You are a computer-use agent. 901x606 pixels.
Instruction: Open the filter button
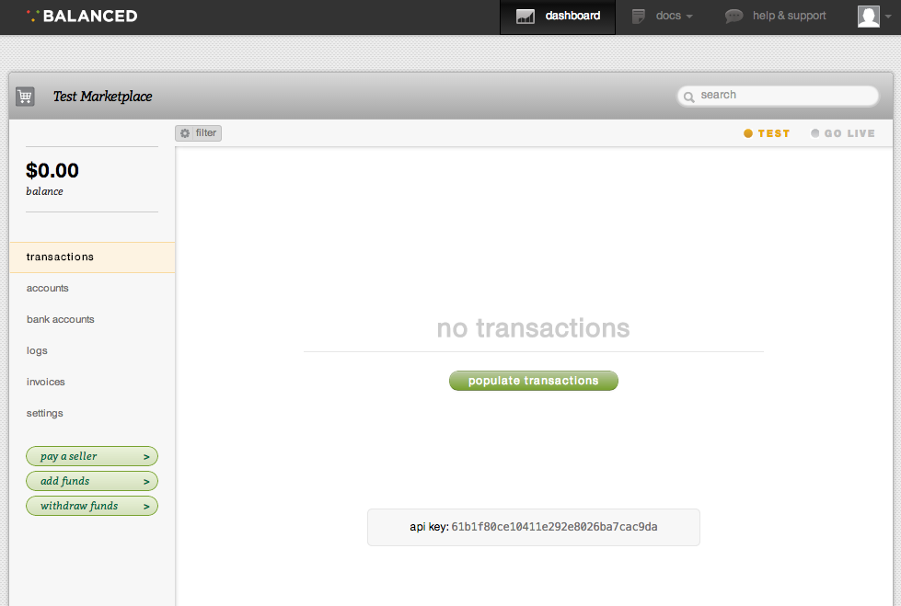198,132
